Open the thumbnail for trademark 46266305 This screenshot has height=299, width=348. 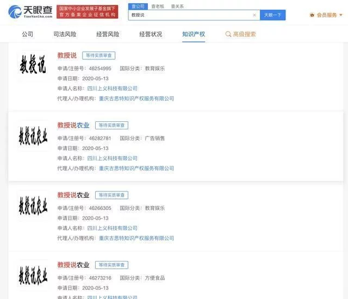tap(33, 205)
